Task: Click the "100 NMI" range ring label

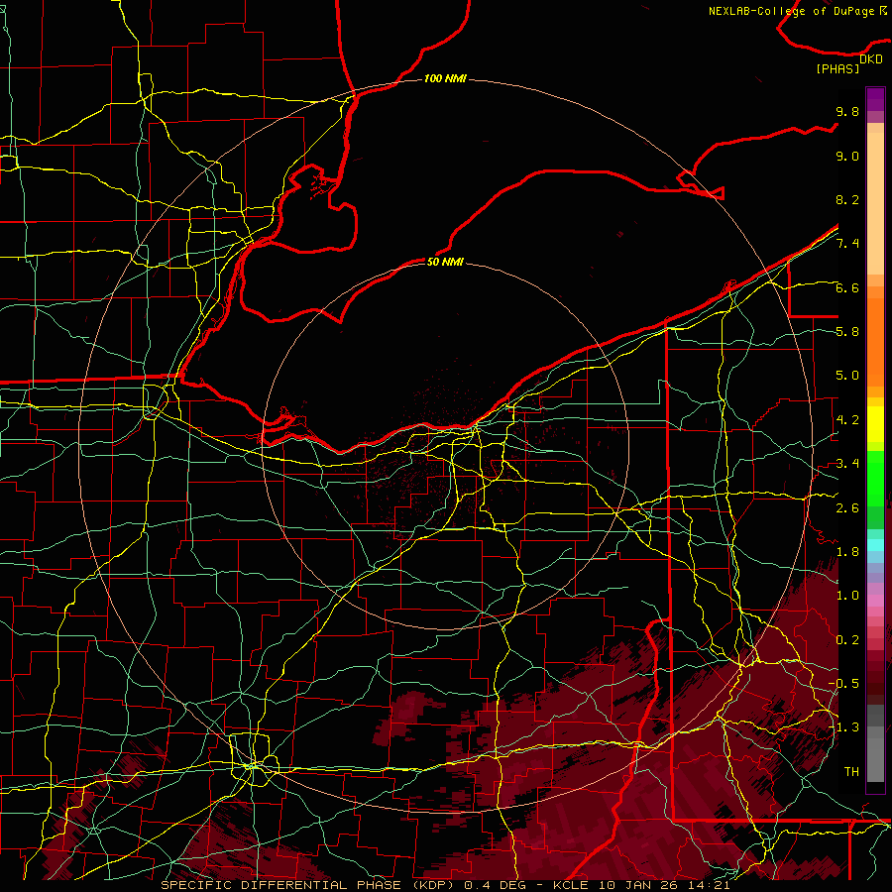Action: (x=445, y=78)
